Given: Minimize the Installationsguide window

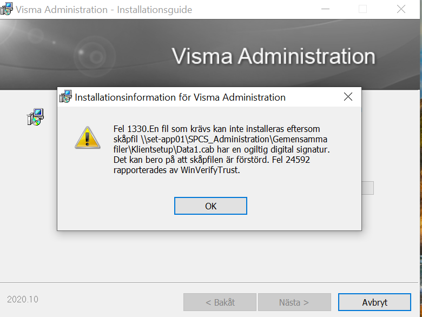Looking at the screenshot, I should pos(325,9).
